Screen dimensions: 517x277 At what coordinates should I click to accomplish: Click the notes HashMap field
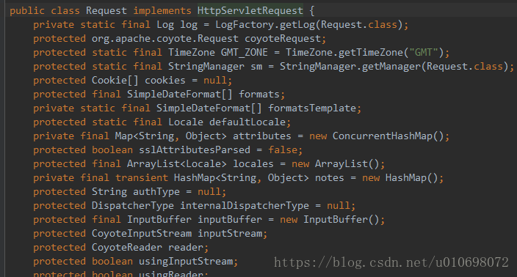[x=330, y=178]
